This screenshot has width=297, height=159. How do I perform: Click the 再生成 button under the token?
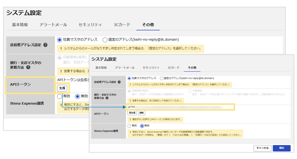click(x=132, y=113)
